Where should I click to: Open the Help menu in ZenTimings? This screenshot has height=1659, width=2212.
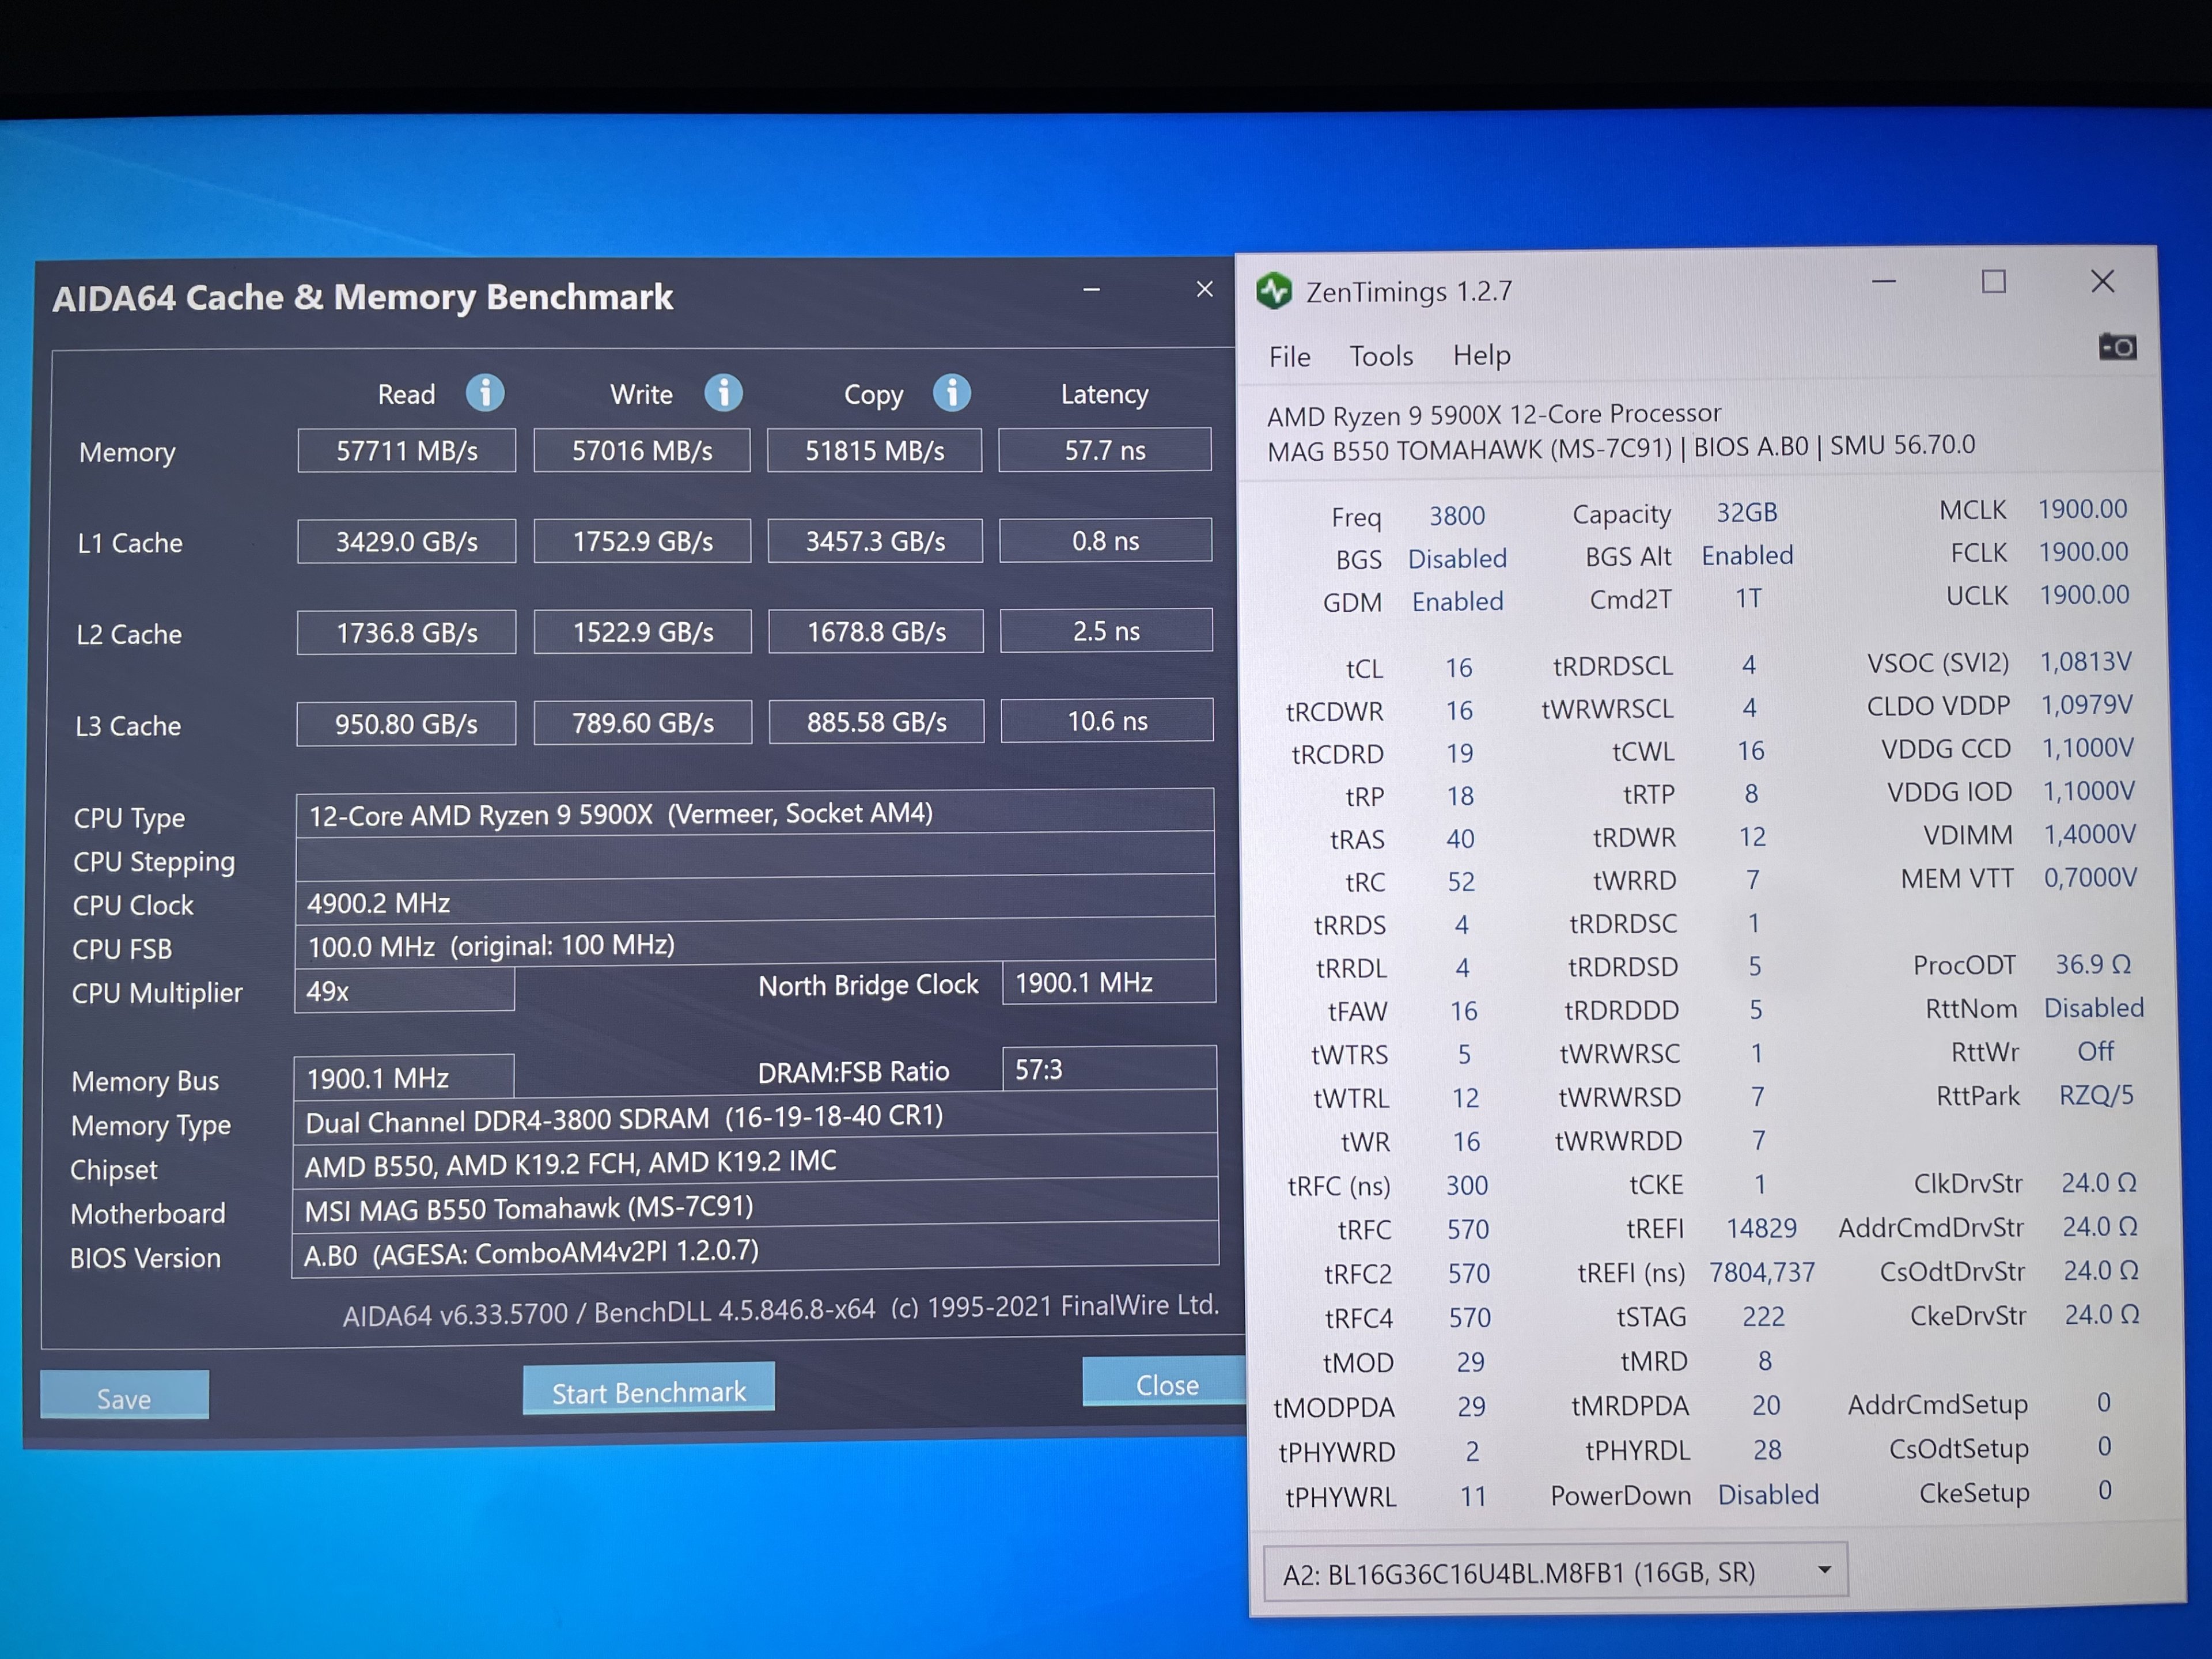point(1481,355)
